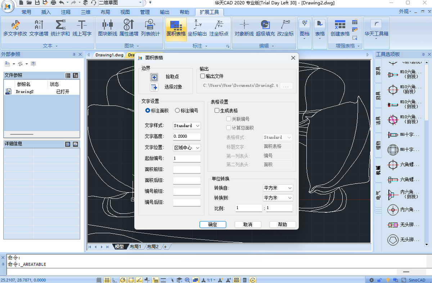
Task: Close the 面积表格 dialog
Action: (293, 58)
